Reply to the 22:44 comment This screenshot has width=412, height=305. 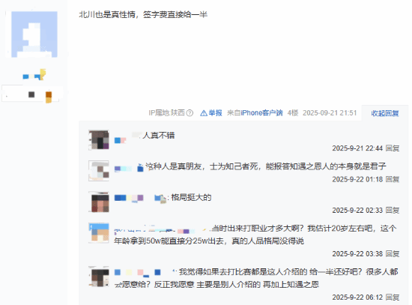[x=393, y=148]
